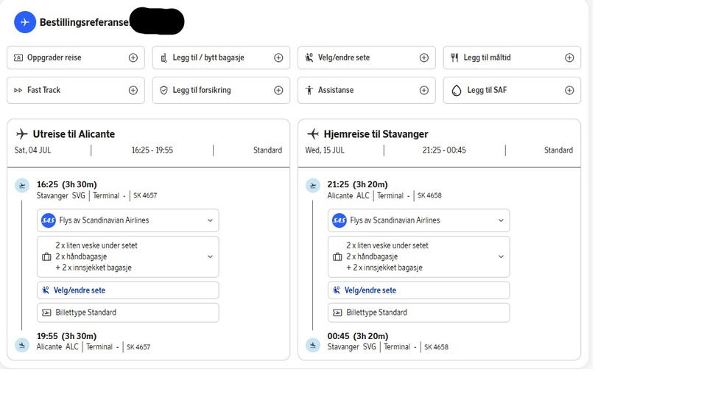Click plus icon on Legg til / bytt bagasje

tap(278, 57)
